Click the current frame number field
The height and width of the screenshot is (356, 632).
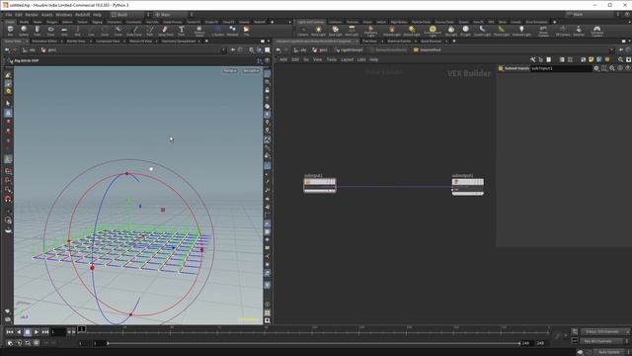(x=58, y=332)
